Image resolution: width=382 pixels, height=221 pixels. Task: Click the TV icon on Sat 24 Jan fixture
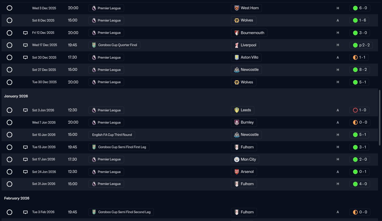(x=25, y=172)
